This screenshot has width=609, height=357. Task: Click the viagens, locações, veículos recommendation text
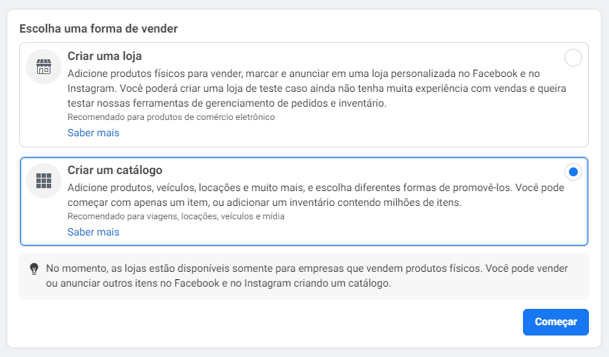click(x=176, y=216)
